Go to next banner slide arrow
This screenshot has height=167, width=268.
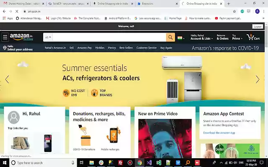point(258,79)
